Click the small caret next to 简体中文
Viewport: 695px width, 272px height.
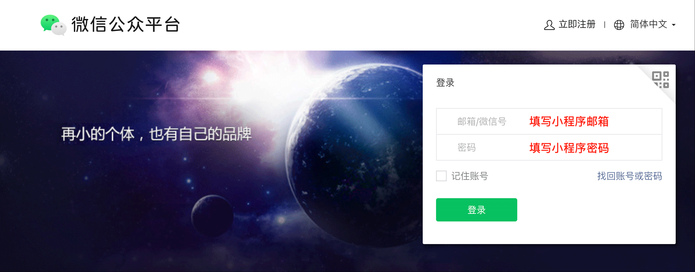674,25
